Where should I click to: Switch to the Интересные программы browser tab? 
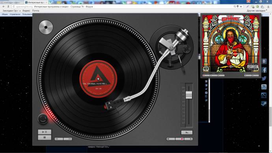(x=36, y=2)
